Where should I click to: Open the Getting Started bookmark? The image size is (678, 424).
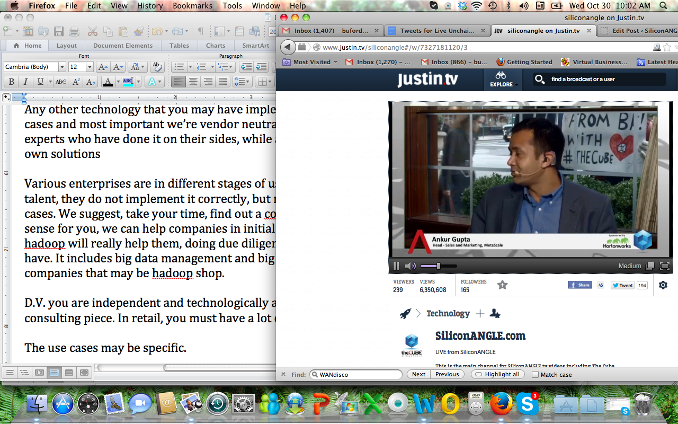coord(524,62)
